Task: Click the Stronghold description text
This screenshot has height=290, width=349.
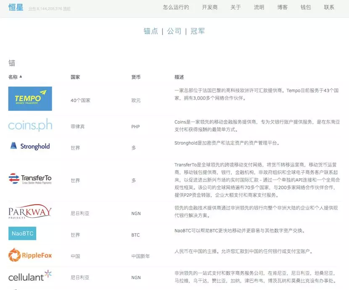Action: click(x=227, y=143)
